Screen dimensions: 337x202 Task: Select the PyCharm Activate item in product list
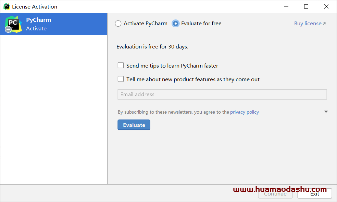point(54,24)
